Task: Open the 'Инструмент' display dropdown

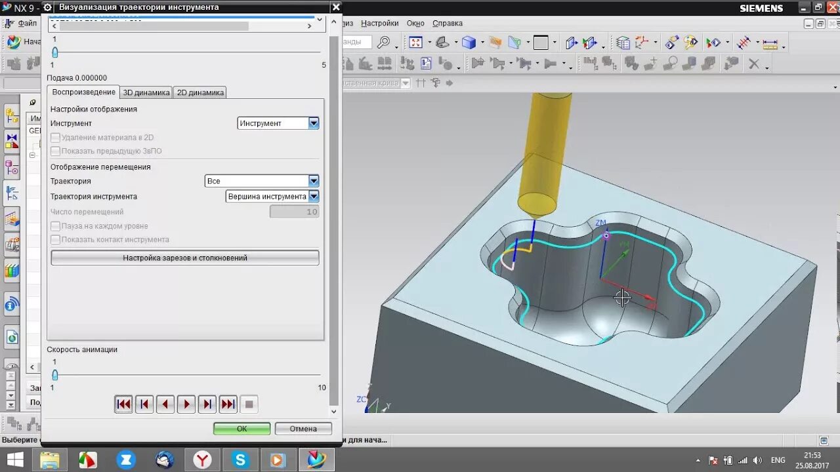Action: [313, 123]
